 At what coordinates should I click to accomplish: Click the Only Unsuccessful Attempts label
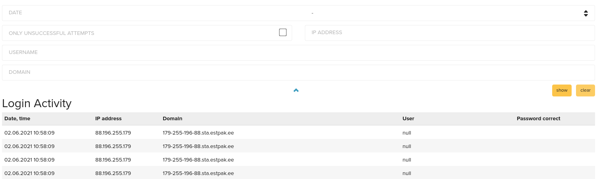point(51,33)
